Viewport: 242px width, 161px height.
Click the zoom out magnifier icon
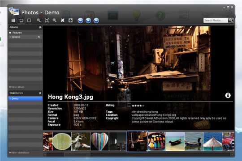[x=39, y=20]
